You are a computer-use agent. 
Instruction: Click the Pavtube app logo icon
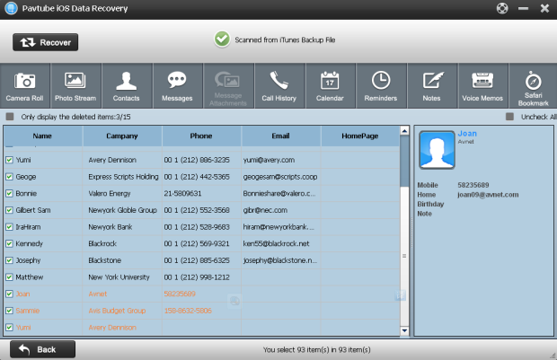(11, 8)
